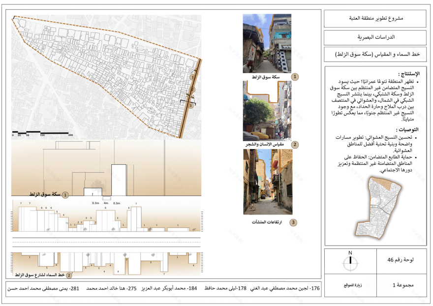Image resolution: width=433 pixels, height=306 pixels.
Task: Click the project title box 'مشروع تطوير منطقة العتبة'
Action: (375, 20)
